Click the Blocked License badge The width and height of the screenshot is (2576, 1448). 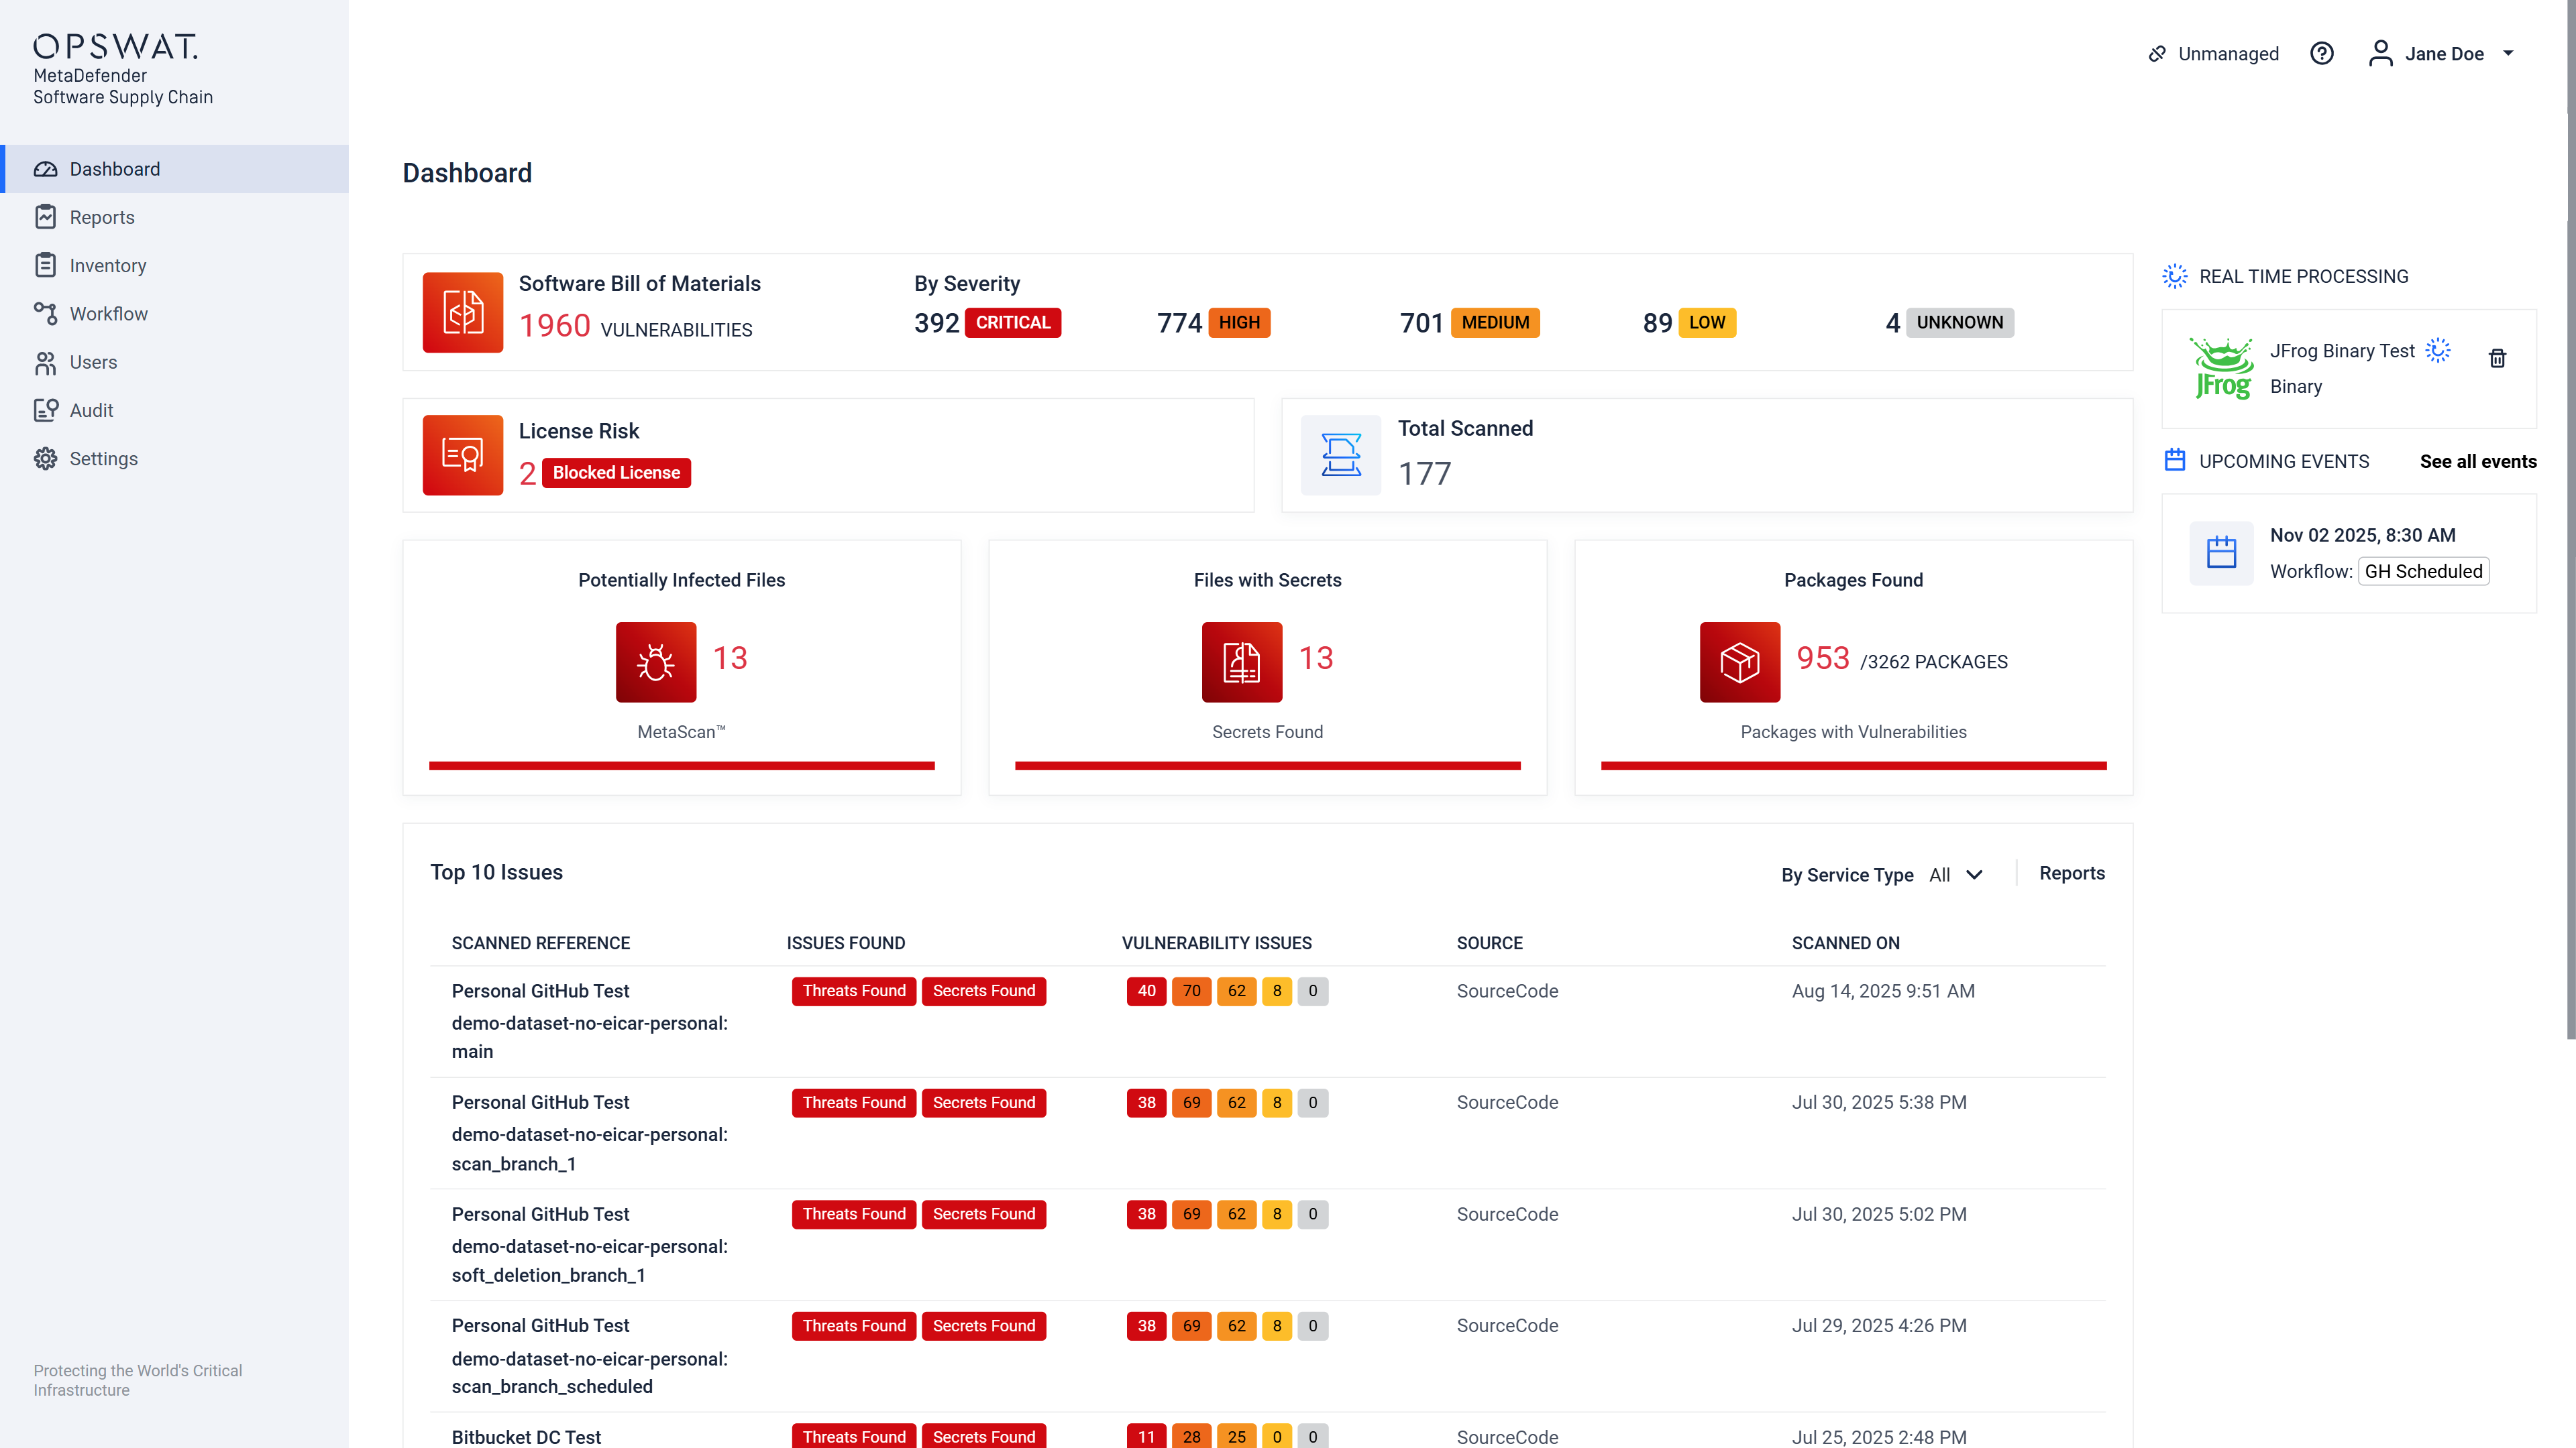click(616, 473)
